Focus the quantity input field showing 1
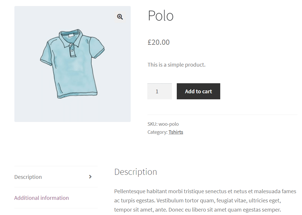The image size is (302, 215). pyautogui.click(x=159, y=91)
